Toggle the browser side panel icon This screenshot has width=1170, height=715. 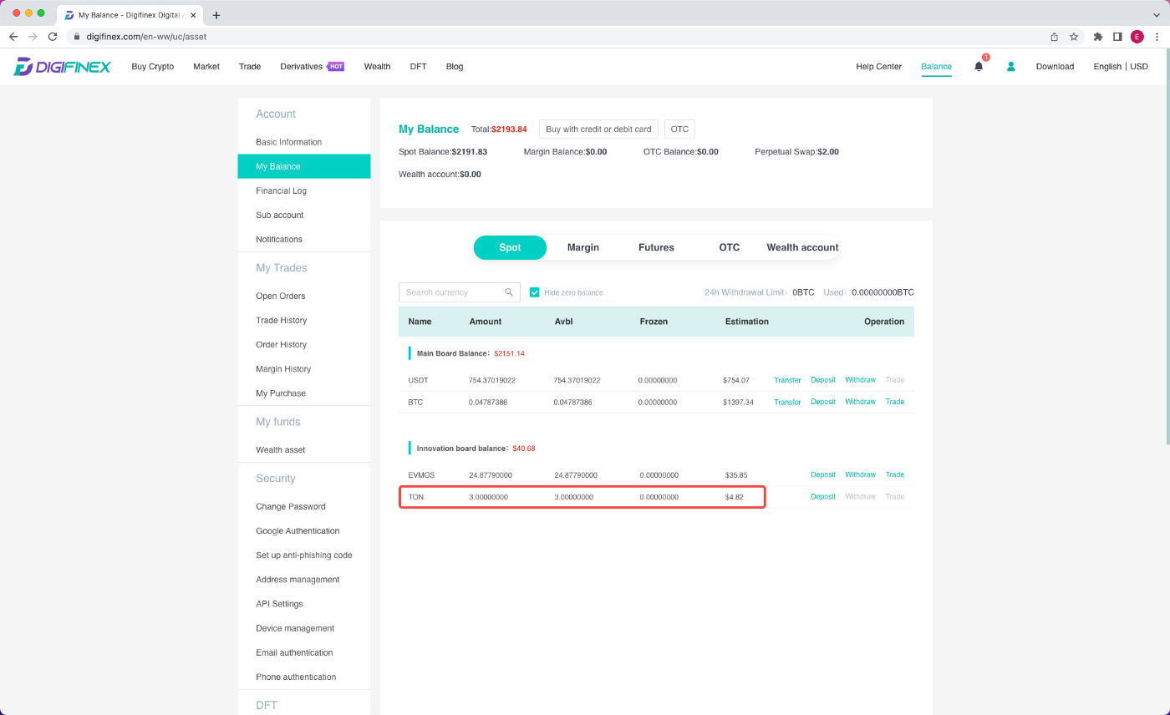tap(1117, 37)
